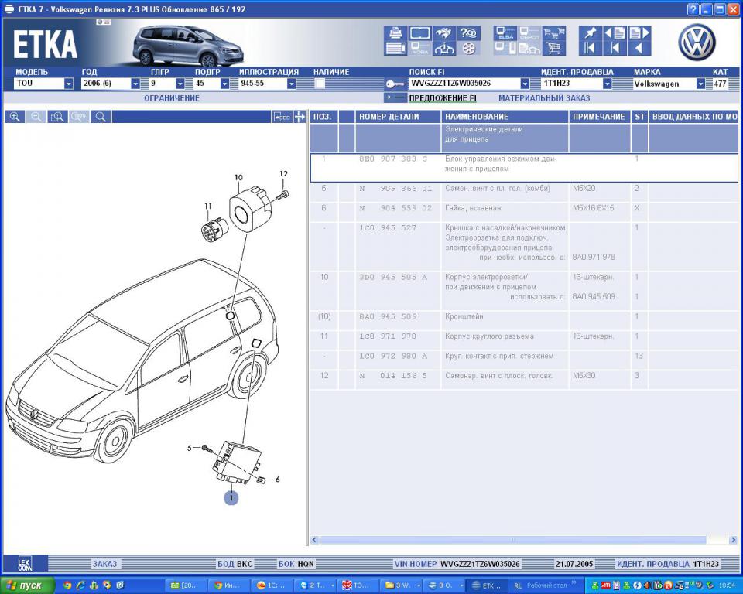Open the МАРКА brand dropdown
743x594 pixels.
pyautogui.click(x=701, y=84)
